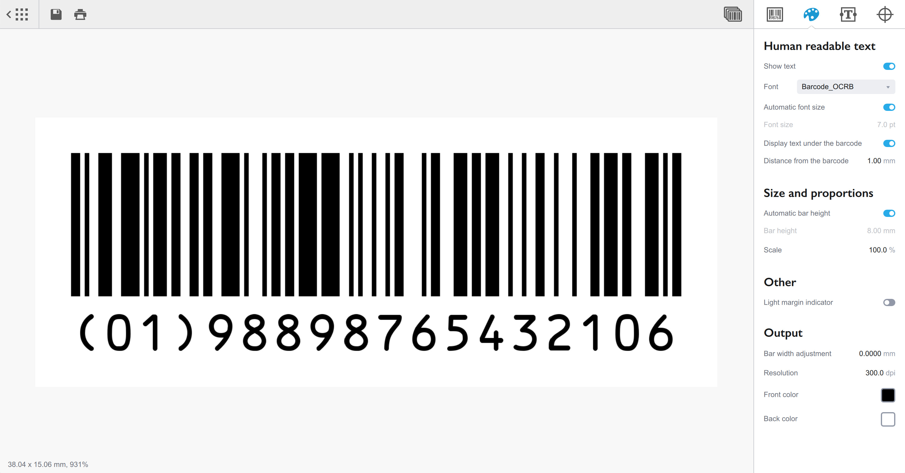Click the text formatting tool icon
The width and height of the screenshot is (905, 473).
point(848,14)
